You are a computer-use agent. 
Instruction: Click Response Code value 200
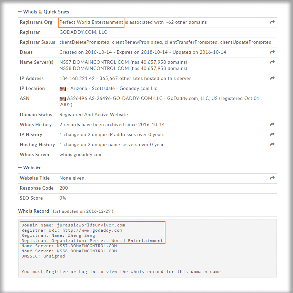(x=63, y=188)
